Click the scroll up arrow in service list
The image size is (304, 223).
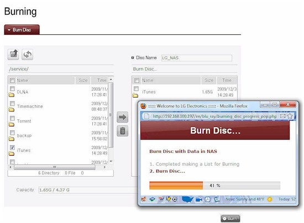[x=111, y=79]
